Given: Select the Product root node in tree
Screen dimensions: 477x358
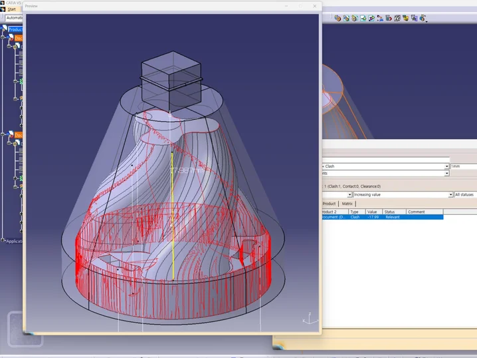Looking at the screenshot, I should tap(15, 29).
